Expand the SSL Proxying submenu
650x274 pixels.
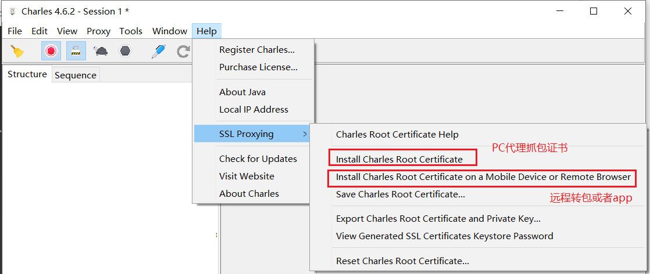click(x=252, y=134)
